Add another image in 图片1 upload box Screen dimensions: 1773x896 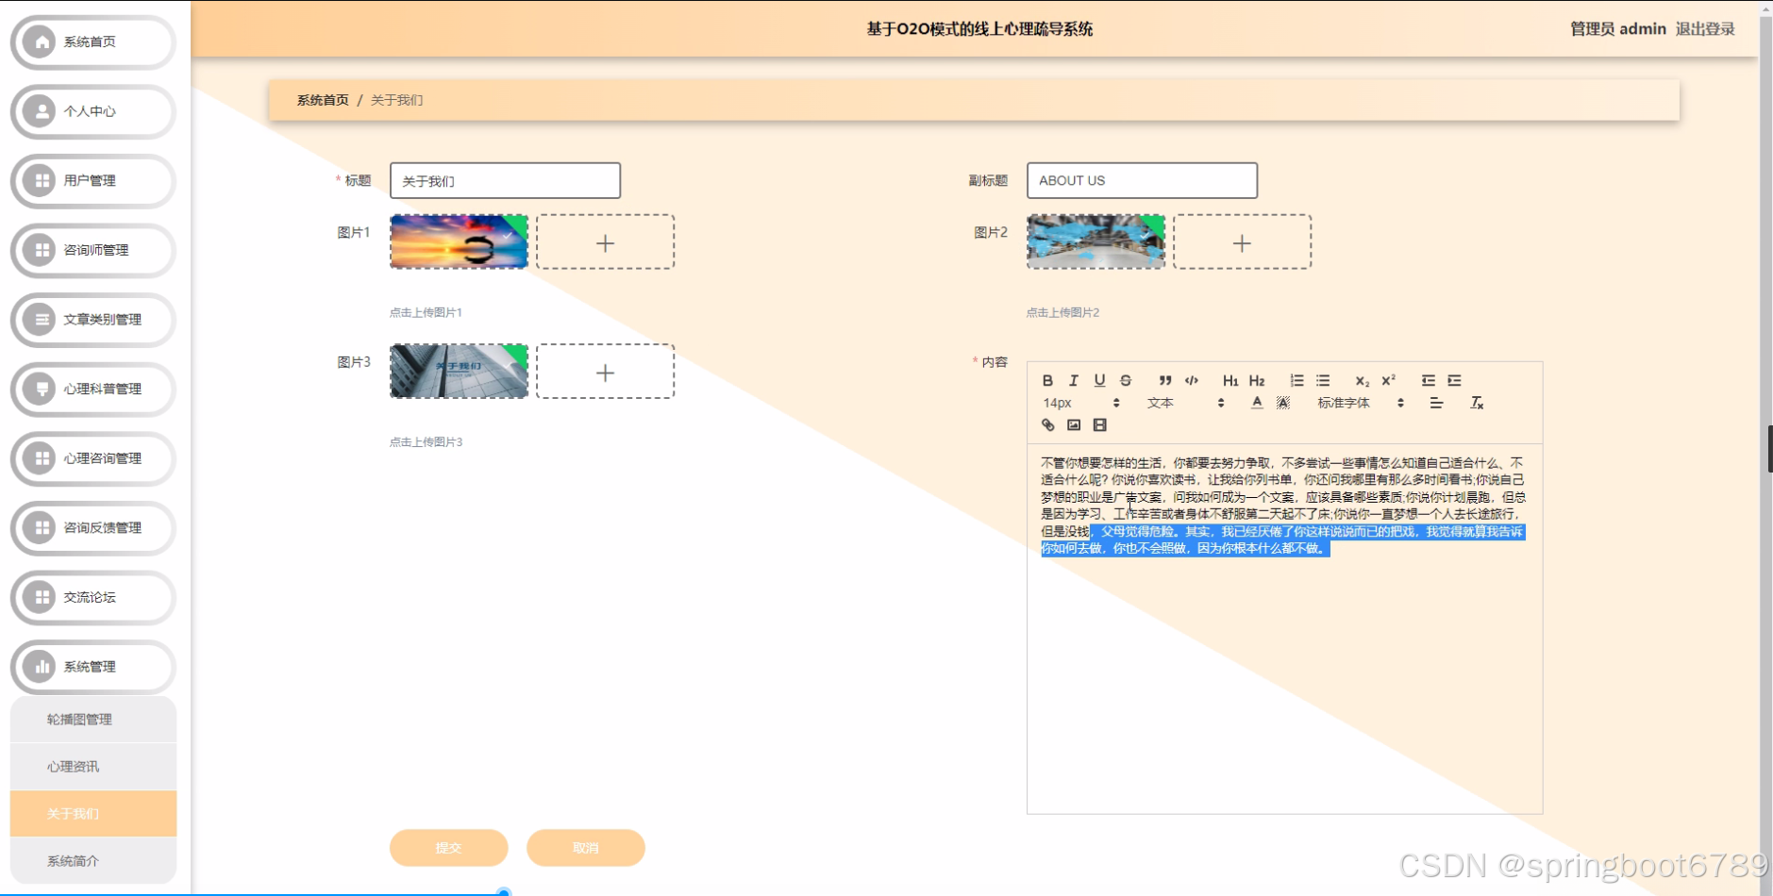pyautogui.click(x=605, y=242)
